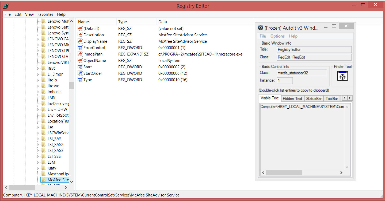Select the Visible Text tab

point(270,98)
